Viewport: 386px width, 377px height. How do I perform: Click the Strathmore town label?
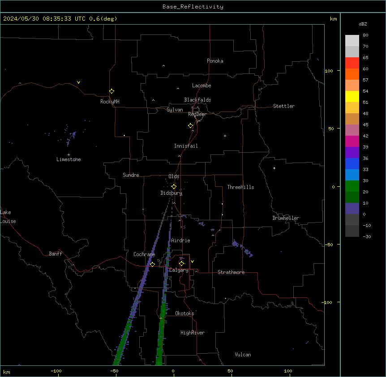tap(231, 272)
